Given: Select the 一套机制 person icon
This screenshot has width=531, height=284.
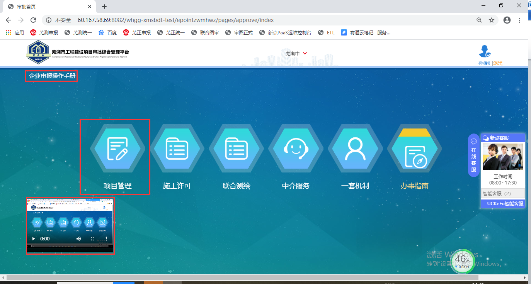Looking at the screenshot, I should point(355,149).
